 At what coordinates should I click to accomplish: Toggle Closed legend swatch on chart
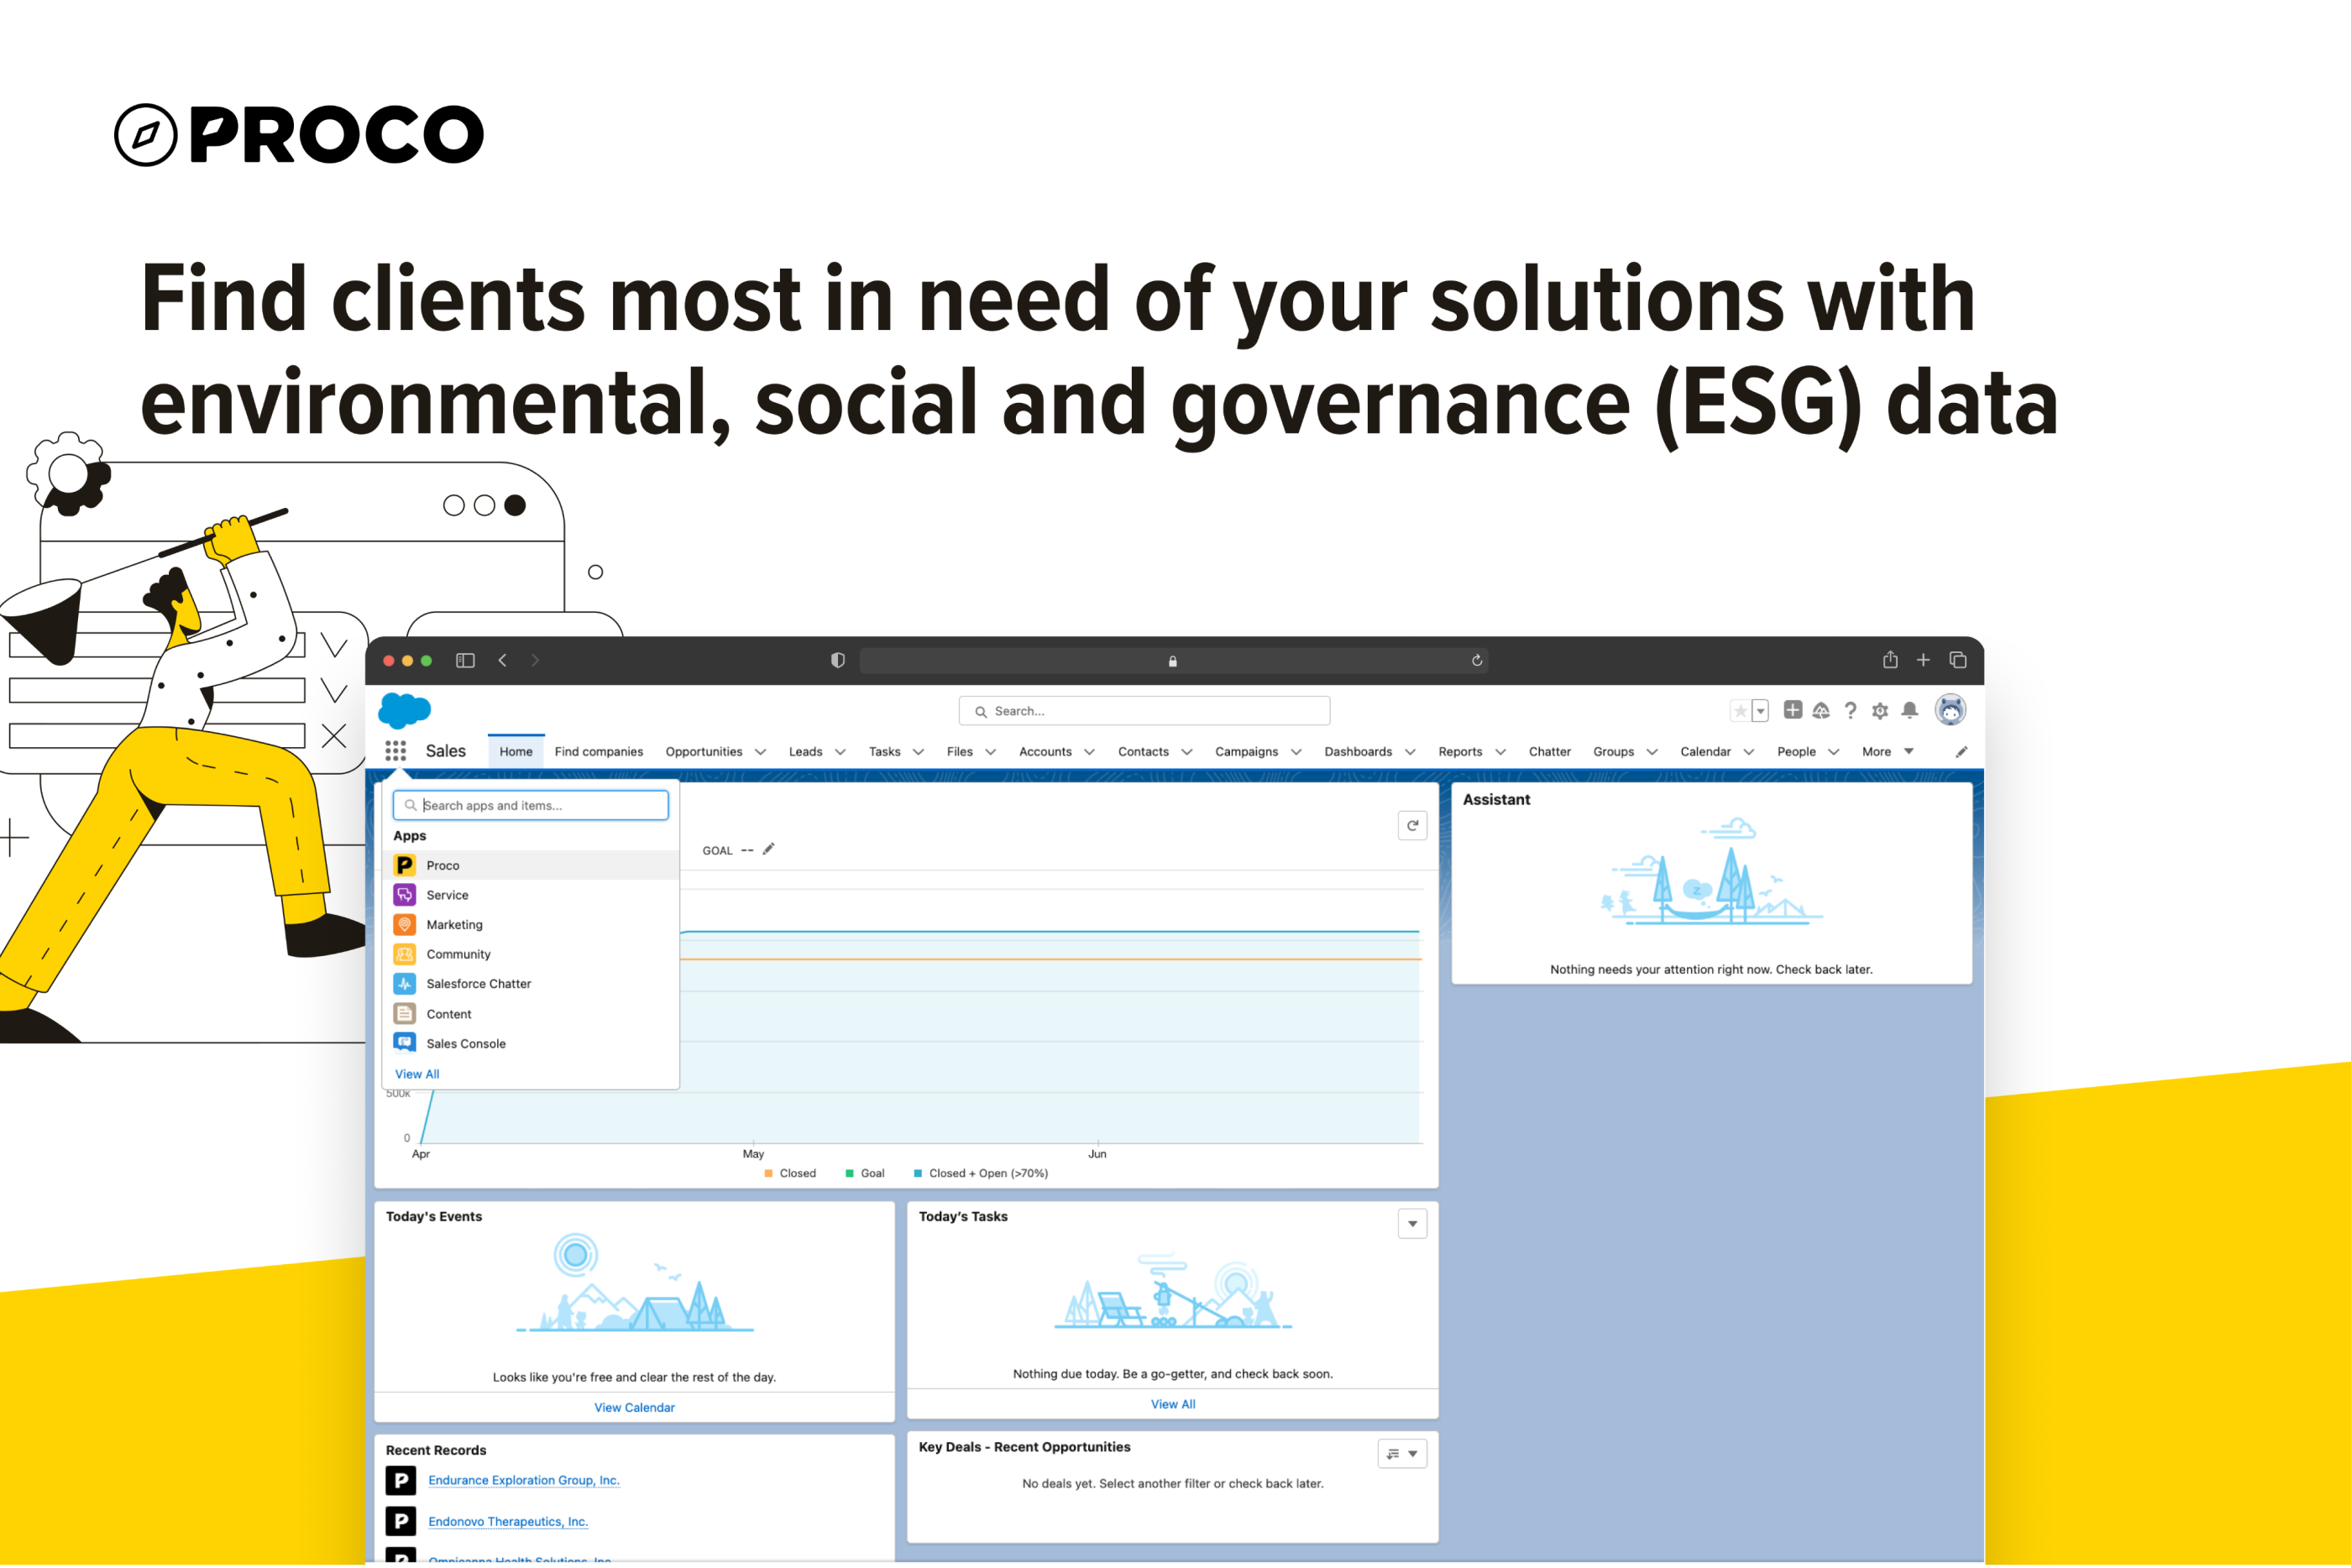click(768, 1174)
